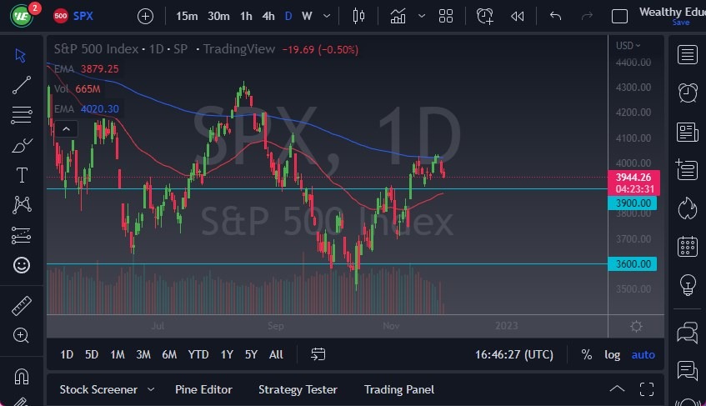
Task: Click the bar replay rewind icon
Action: tap(518, 16)
